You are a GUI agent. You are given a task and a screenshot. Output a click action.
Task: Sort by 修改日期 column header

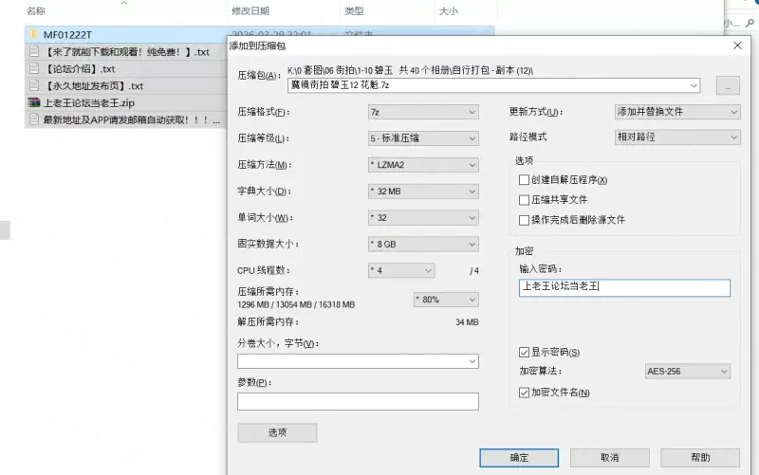pyautogui.click(x=250, y=10)
